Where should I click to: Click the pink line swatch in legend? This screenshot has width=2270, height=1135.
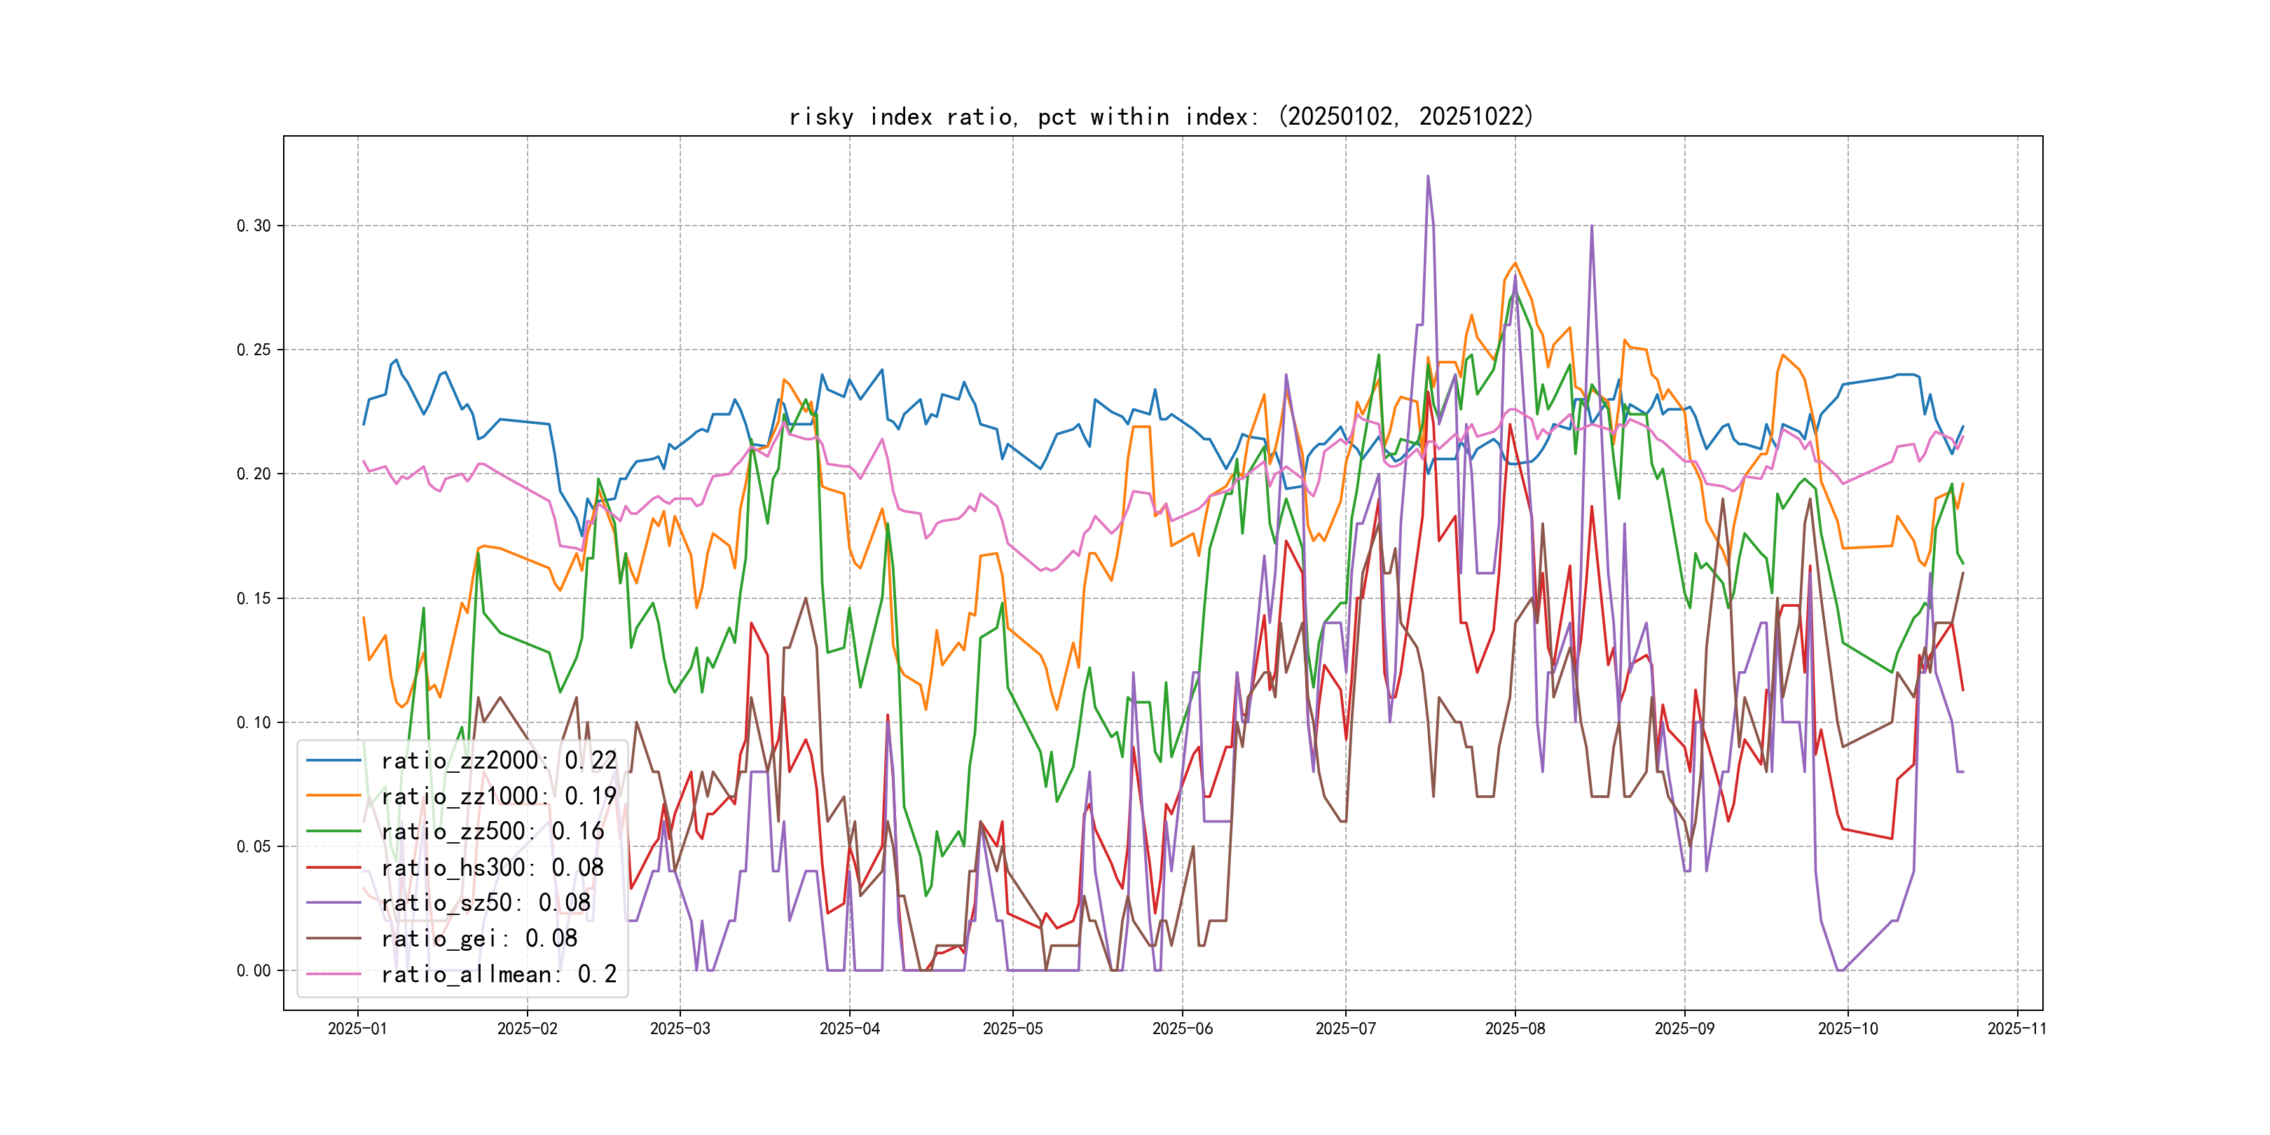point(333,975)
